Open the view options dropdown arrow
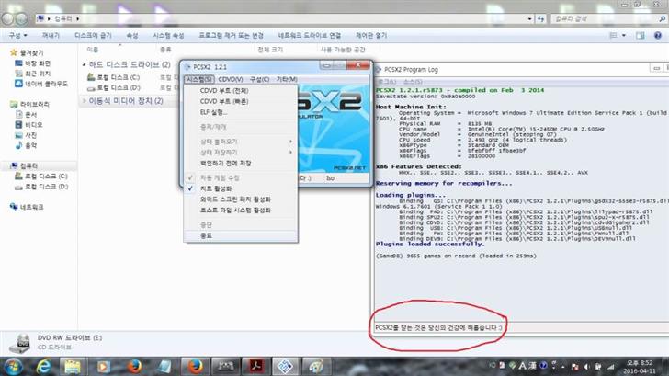This screenshot has width=669, height=376. click(x=624, y=36)
